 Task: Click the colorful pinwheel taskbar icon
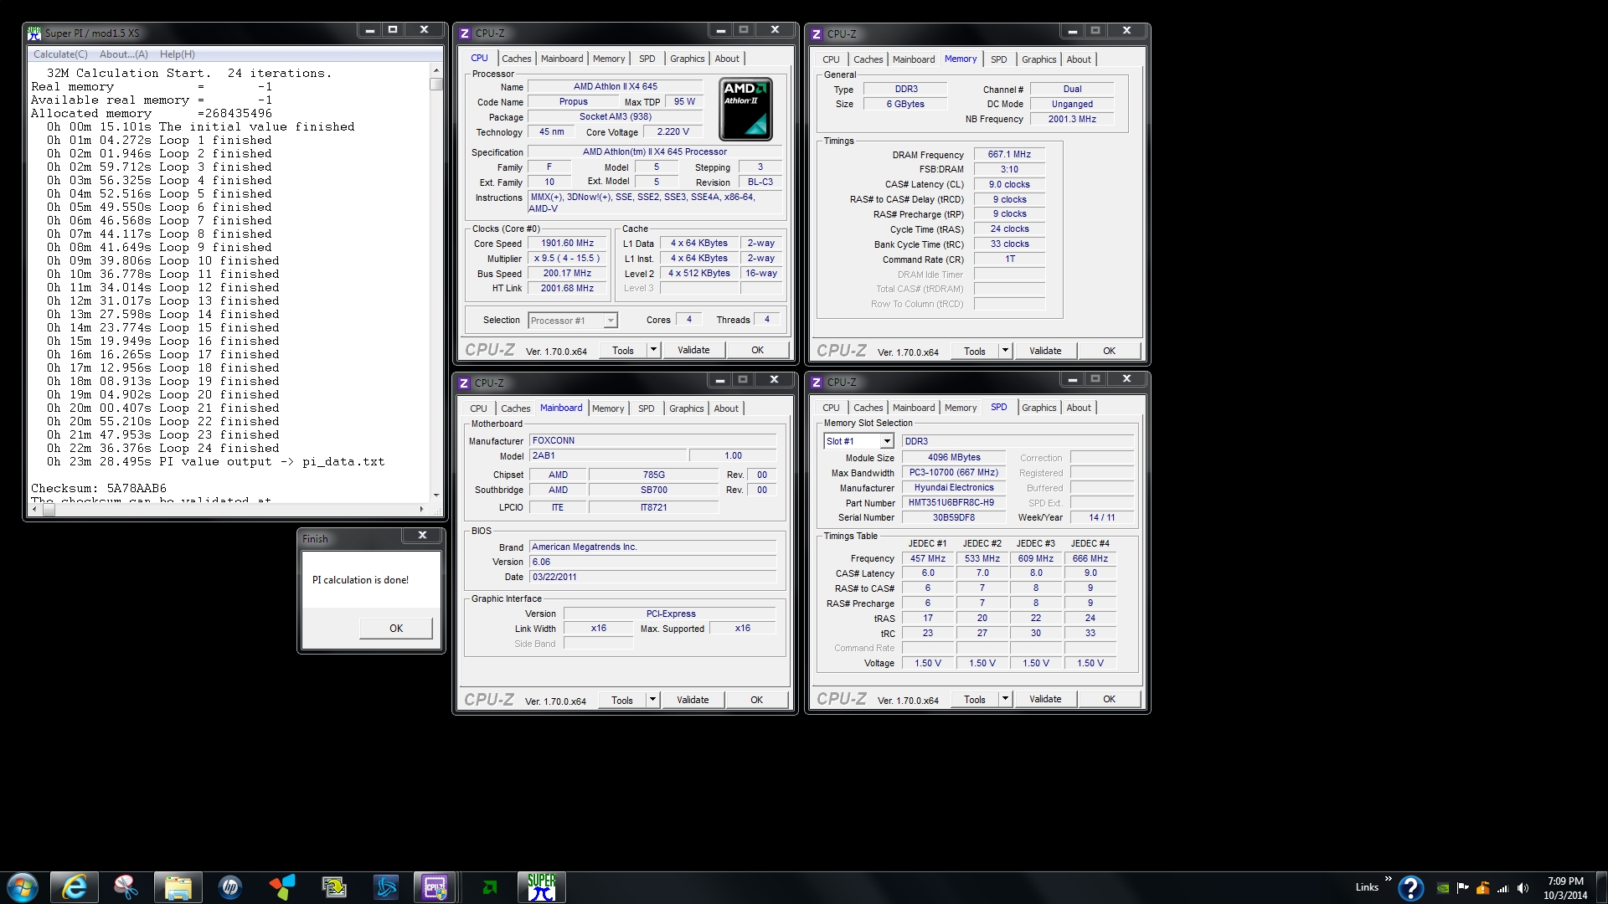click(x=282, y=887)
